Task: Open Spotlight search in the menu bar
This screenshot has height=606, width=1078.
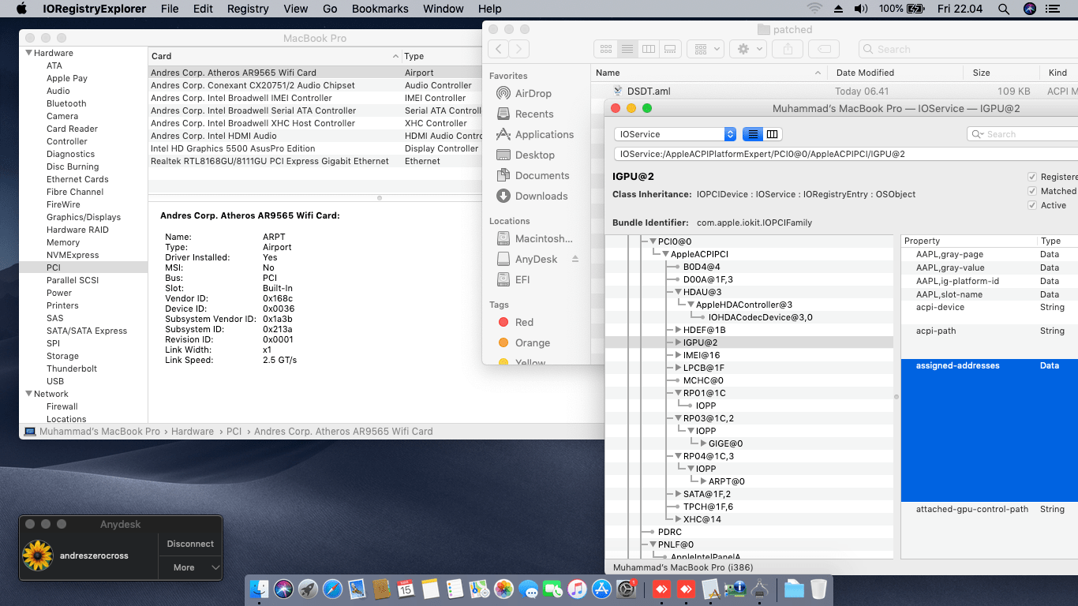Action: tap(1003, 9)
